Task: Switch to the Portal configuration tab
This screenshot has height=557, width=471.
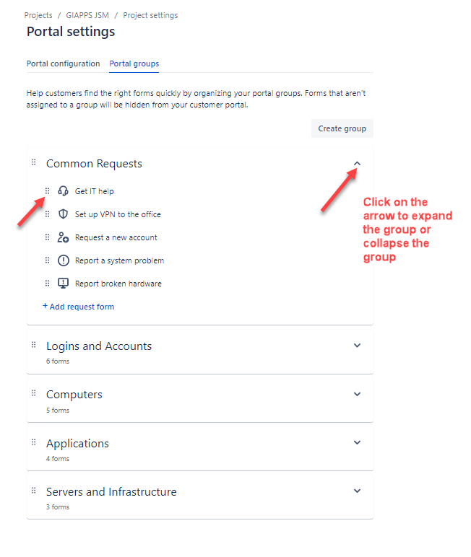Action: [64, 63]
